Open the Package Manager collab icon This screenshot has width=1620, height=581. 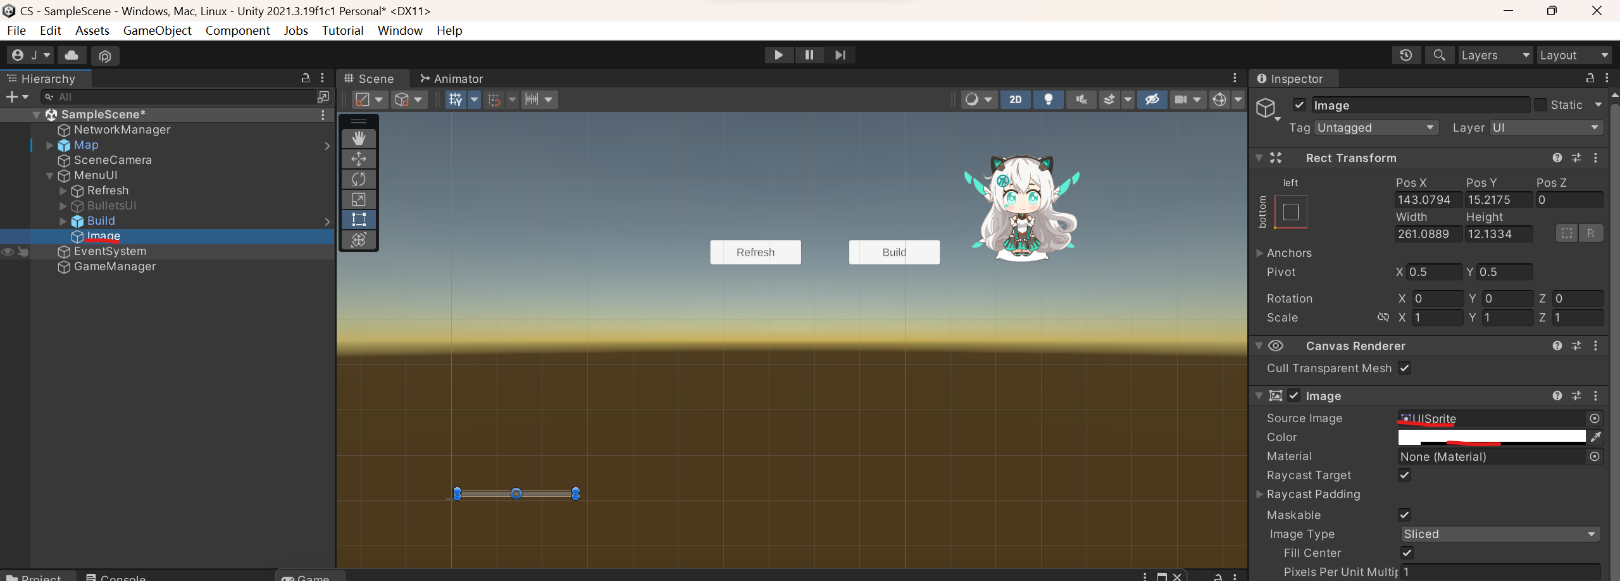click(105, 56)
